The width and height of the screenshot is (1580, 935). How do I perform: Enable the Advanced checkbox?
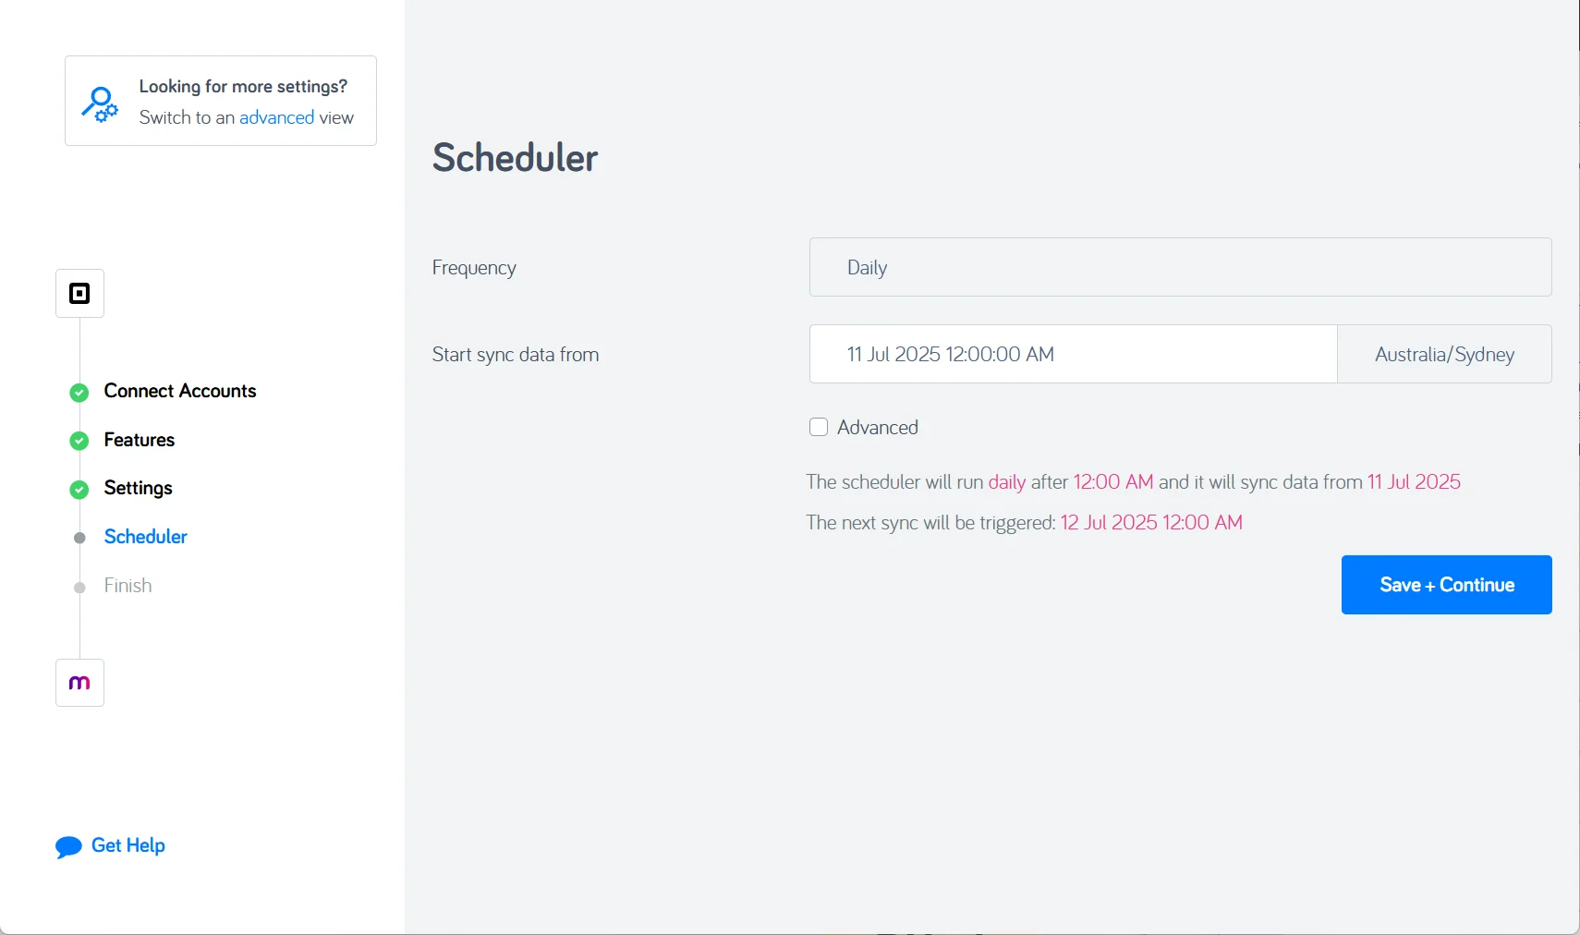click(x=819, y=427)
